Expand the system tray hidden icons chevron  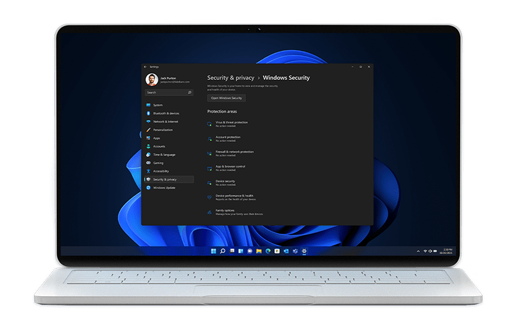coord(419,251)
